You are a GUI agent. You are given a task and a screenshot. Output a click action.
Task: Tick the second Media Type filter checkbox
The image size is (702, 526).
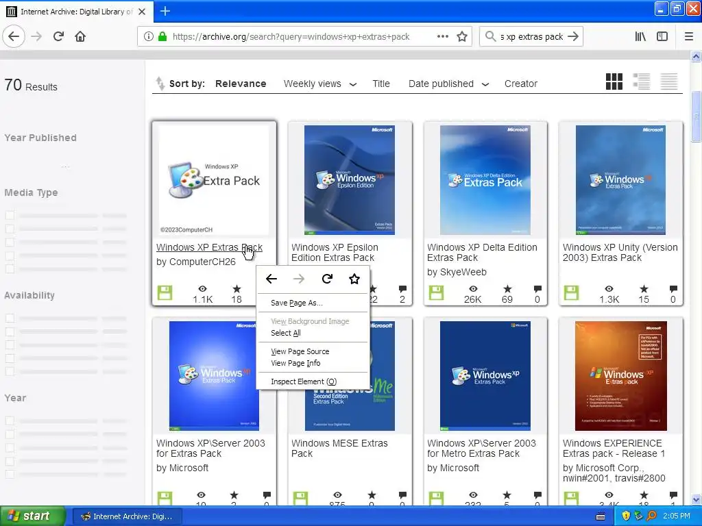click(x=10, y=229)
